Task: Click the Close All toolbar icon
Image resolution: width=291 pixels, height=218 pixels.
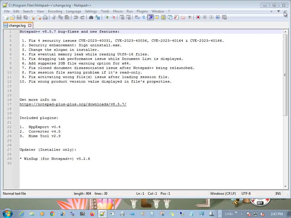Action: point(39,17)
